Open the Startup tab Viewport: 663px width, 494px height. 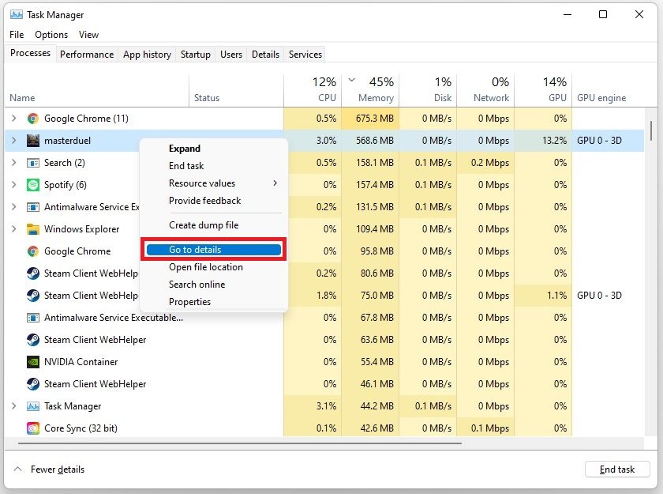(195, 55)
